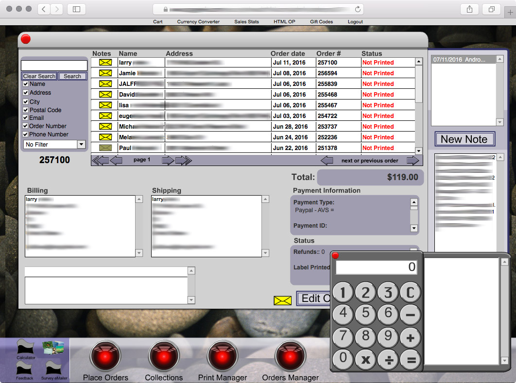This screenshot has width=516, height=383.
Task: Open the Orders Manager dock icon
Action: tap(291, 357)
